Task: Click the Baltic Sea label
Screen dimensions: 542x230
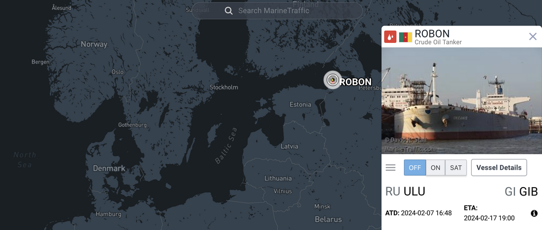Action: [226, 145]
